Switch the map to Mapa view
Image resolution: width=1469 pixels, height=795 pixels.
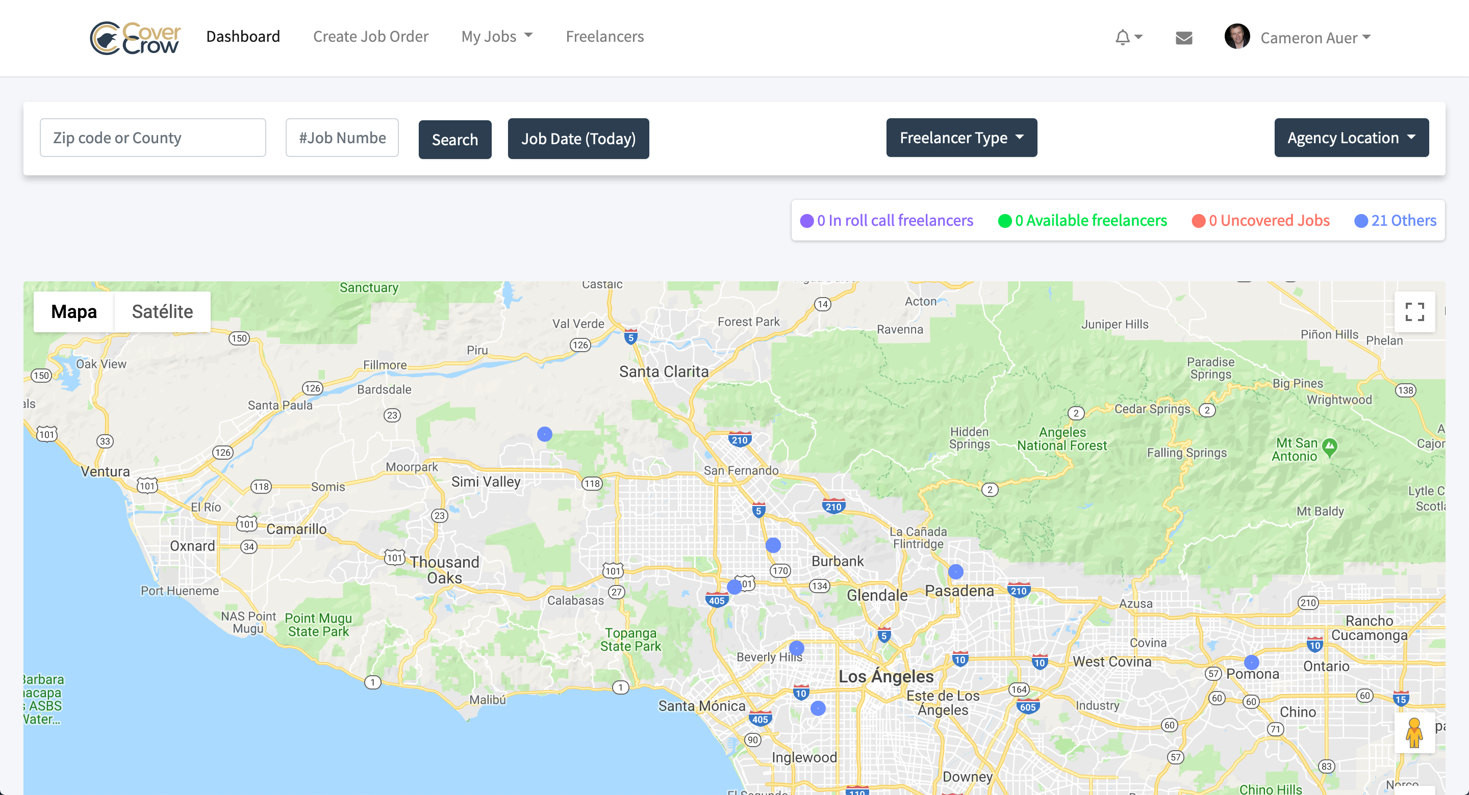[x=74, y=312]
